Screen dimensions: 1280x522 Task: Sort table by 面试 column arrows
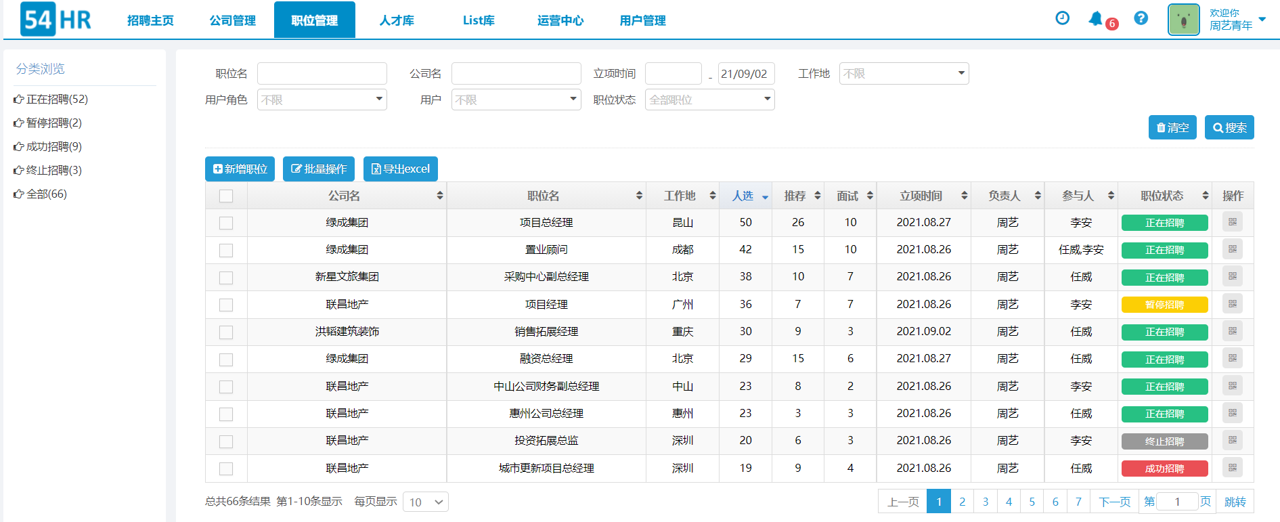870,196
